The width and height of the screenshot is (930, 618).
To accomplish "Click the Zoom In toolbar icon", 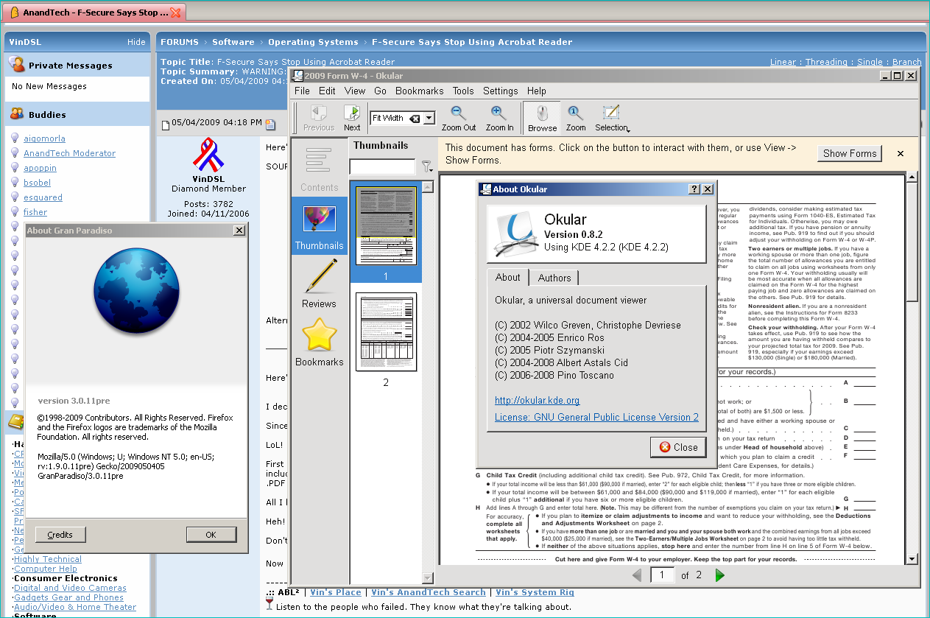I will [x=499, y=118].
